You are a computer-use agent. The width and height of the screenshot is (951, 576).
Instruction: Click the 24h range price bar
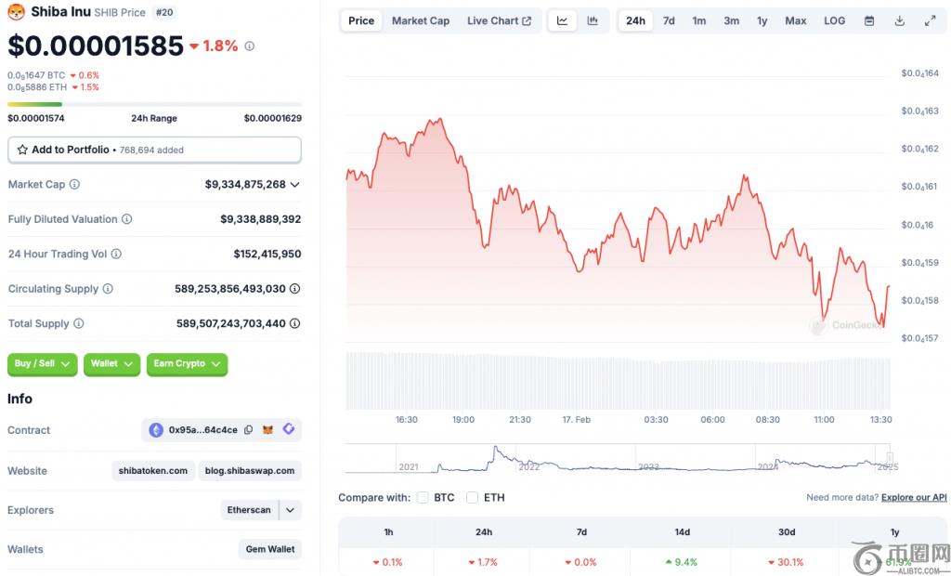tap(154, 104)
